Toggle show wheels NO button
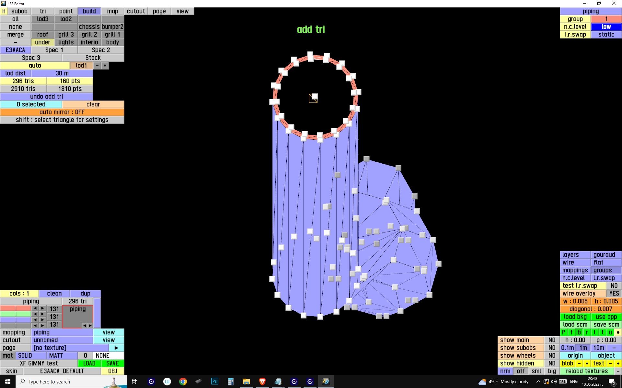The height and width of the screenshot is (388, 622). (552, 356)
